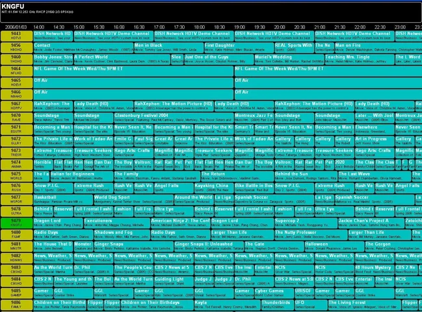
Task: Open Just One of the Guys listing
Action: pyautogui.click(x=219, y=59)
